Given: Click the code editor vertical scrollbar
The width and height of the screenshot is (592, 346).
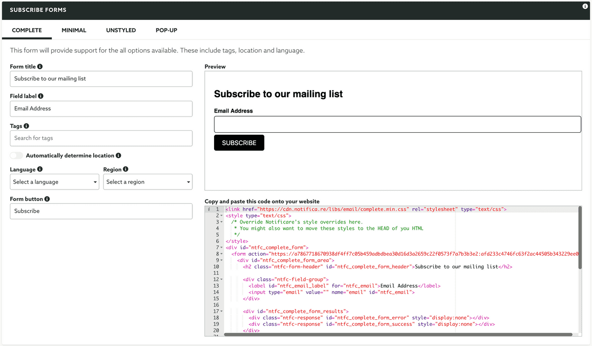Looking at the screenshot, I should [x=580, y=237].
